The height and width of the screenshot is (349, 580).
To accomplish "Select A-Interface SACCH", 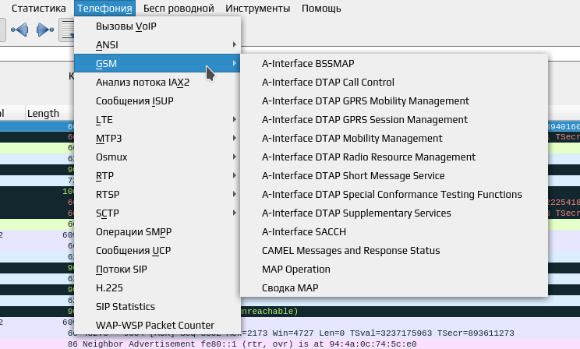I will [394, 232].
